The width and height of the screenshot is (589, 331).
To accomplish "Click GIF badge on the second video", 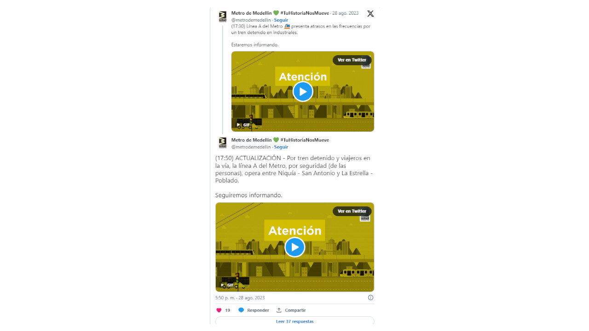I will [x=228, y=285].
